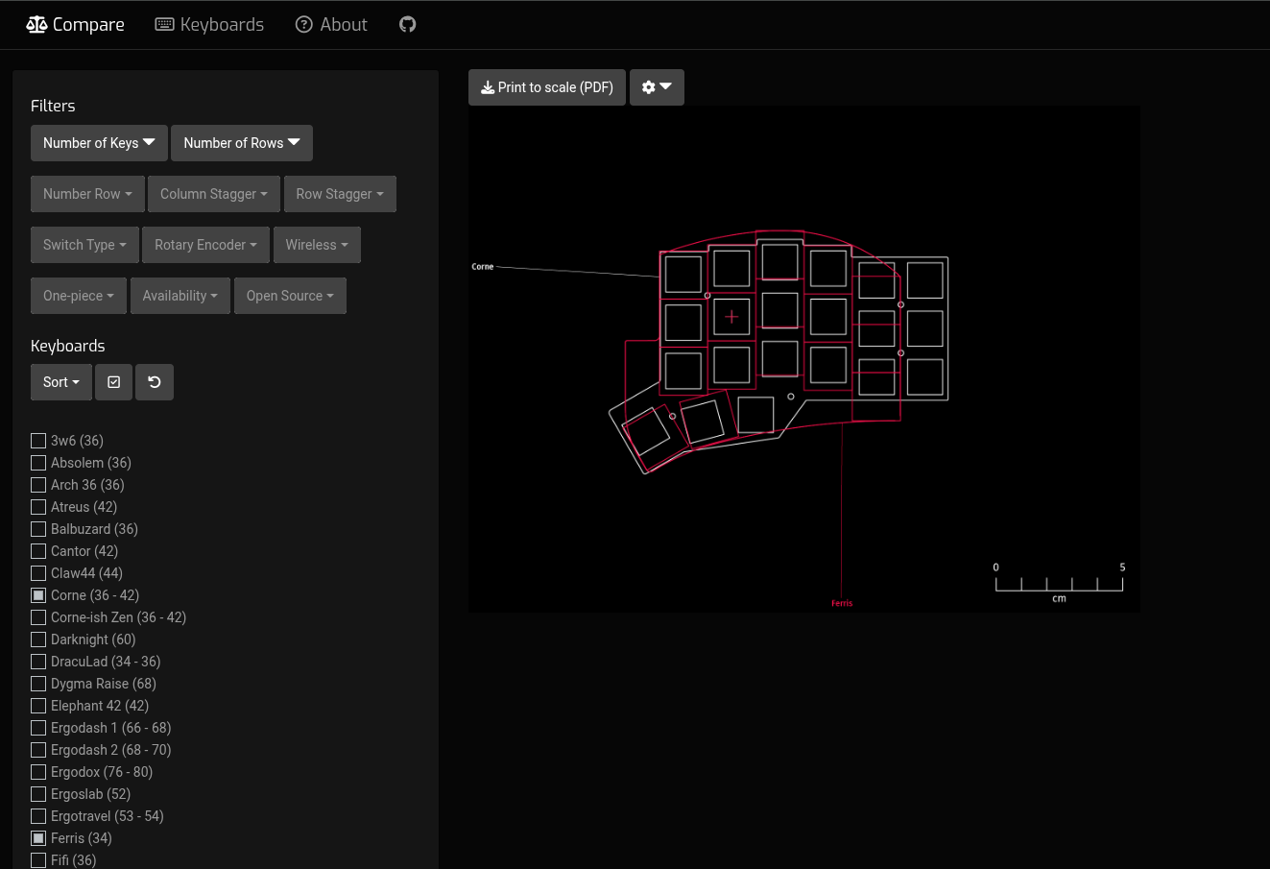This screenshot has width=1270, height=869.
Task: Click the reset selection undo icon
Action: [155, 382]
